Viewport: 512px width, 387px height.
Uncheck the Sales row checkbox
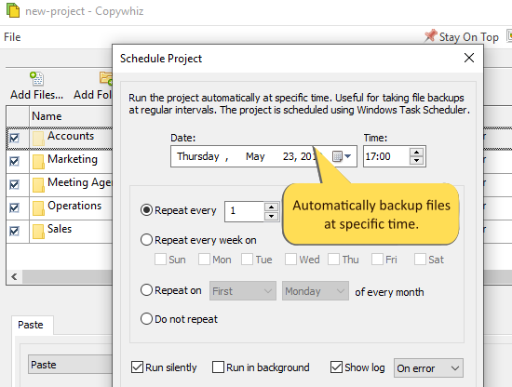pyautogui.click(x=14, y=231)
